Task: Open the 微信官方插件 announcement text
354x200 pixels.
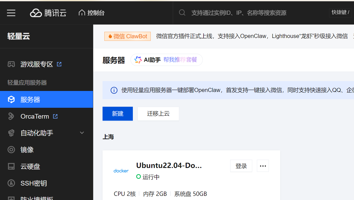Action: [252, 36]
